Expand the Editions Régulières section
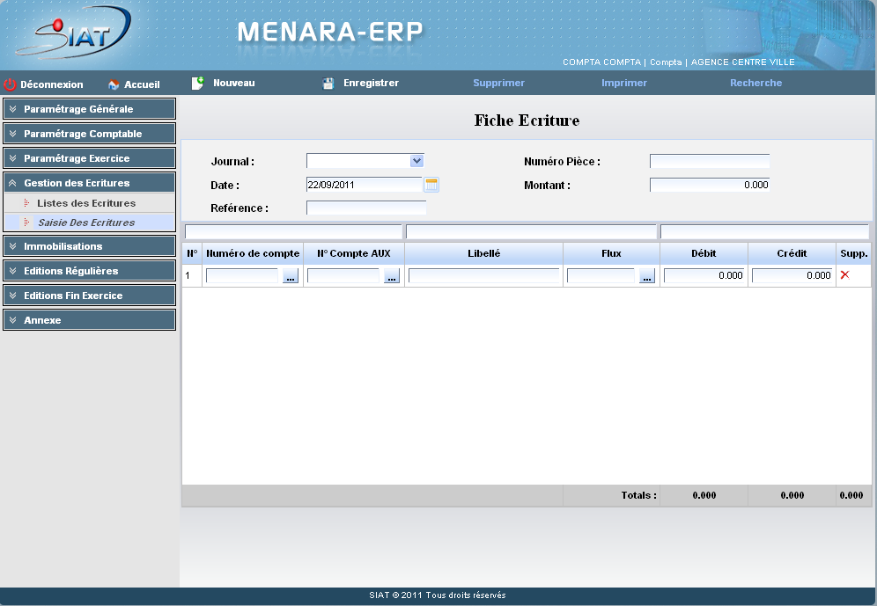The image size is (877, 606). coord(90,271)
